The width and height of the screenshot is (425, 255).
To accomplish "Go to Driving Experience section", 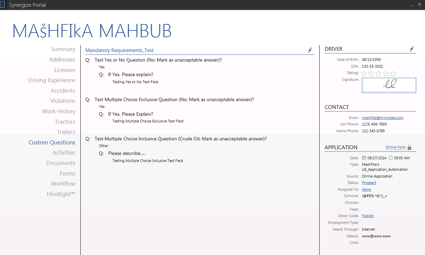I will pos(52,80).
